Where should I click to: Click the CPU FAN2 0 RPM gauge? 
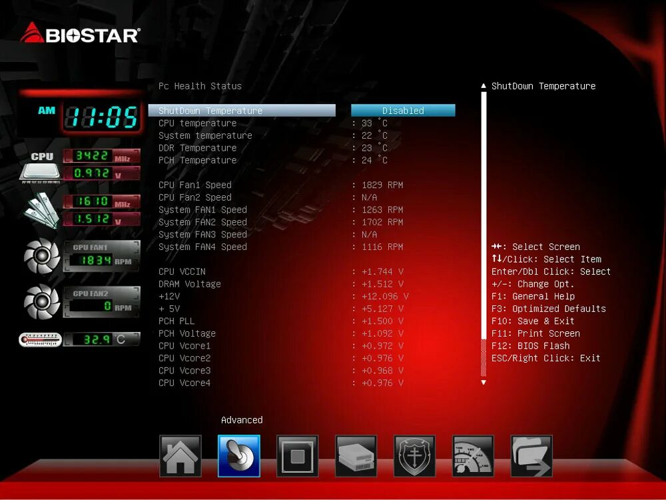(x=101, y=302)
